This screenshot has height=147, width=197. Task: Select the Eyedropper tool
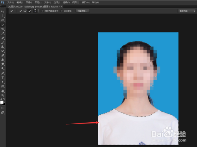3,33
